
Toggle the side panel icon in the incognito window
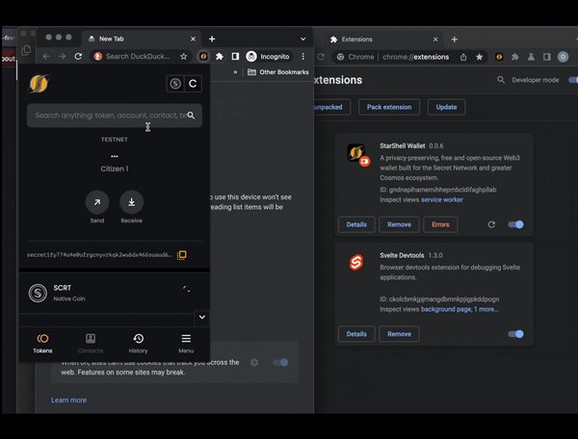[x=235, y=57]
